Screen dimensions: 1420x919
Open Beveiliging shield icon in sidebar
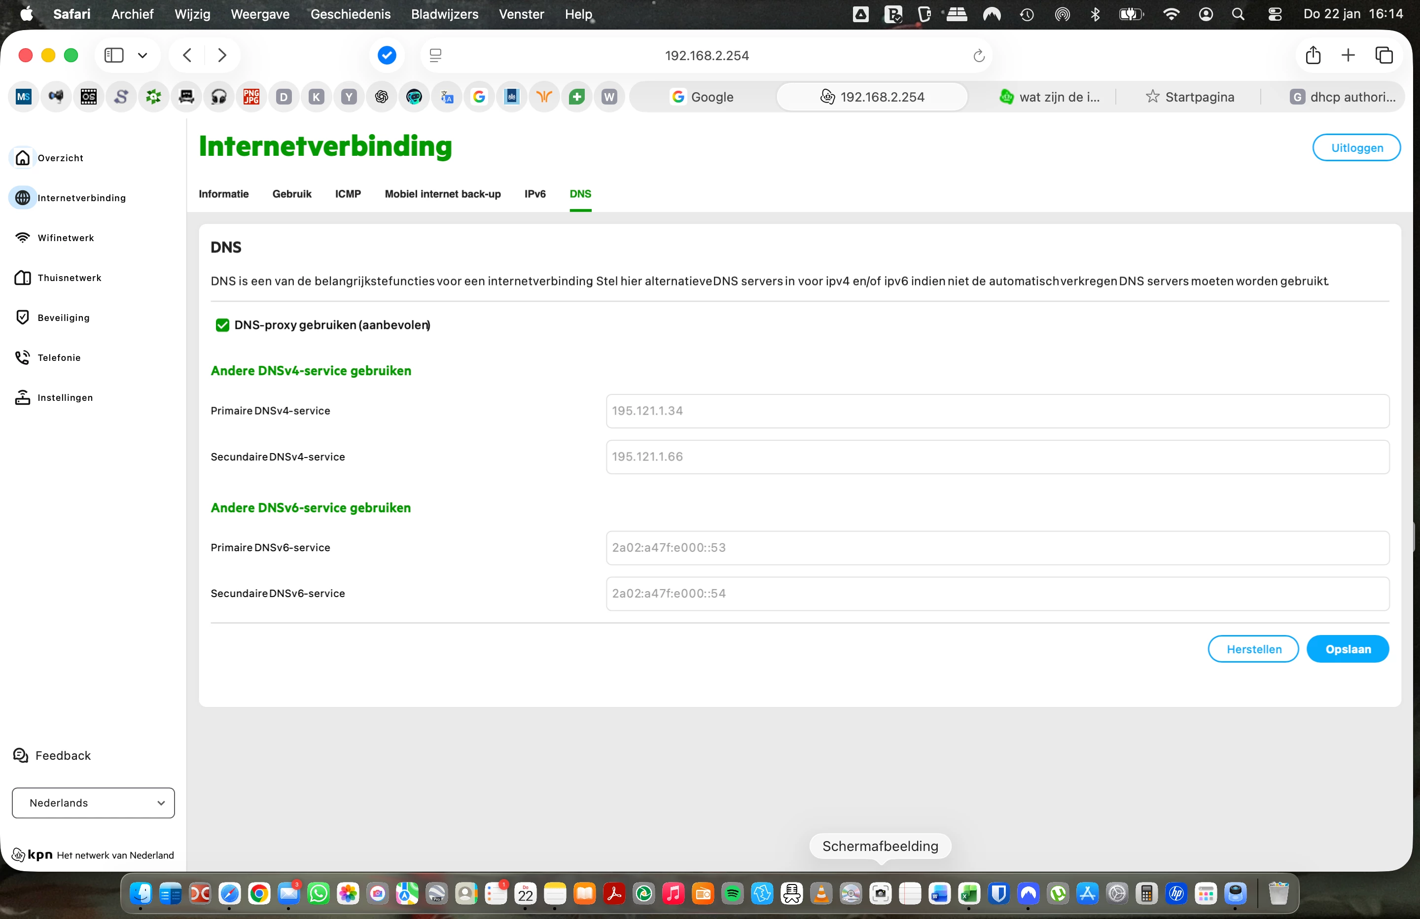[x=23, y=318]
